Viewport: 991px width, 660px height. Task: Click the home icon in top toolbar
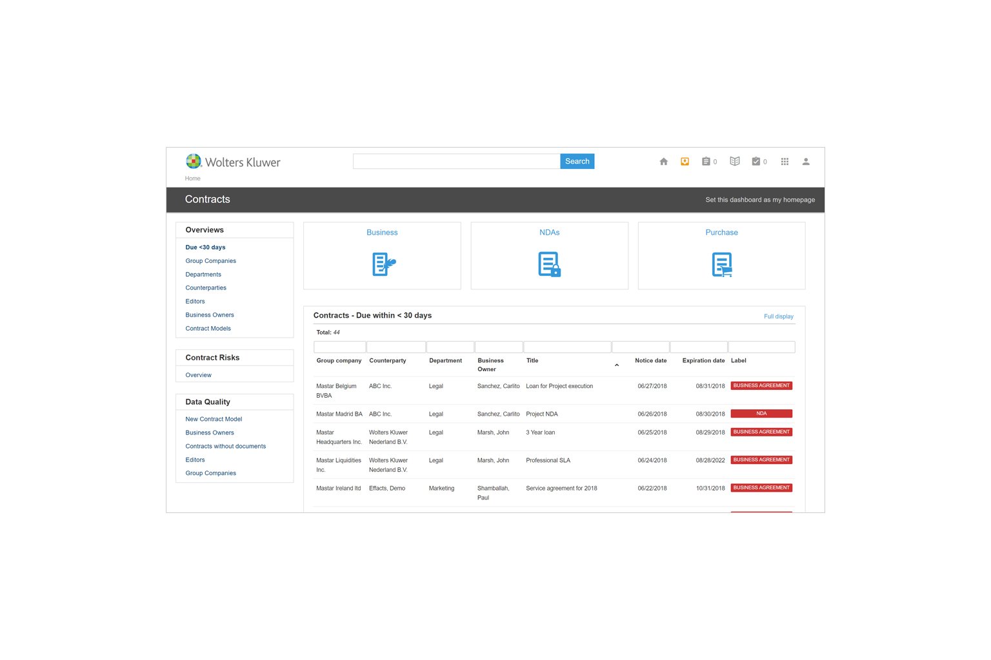pos(663,162)
